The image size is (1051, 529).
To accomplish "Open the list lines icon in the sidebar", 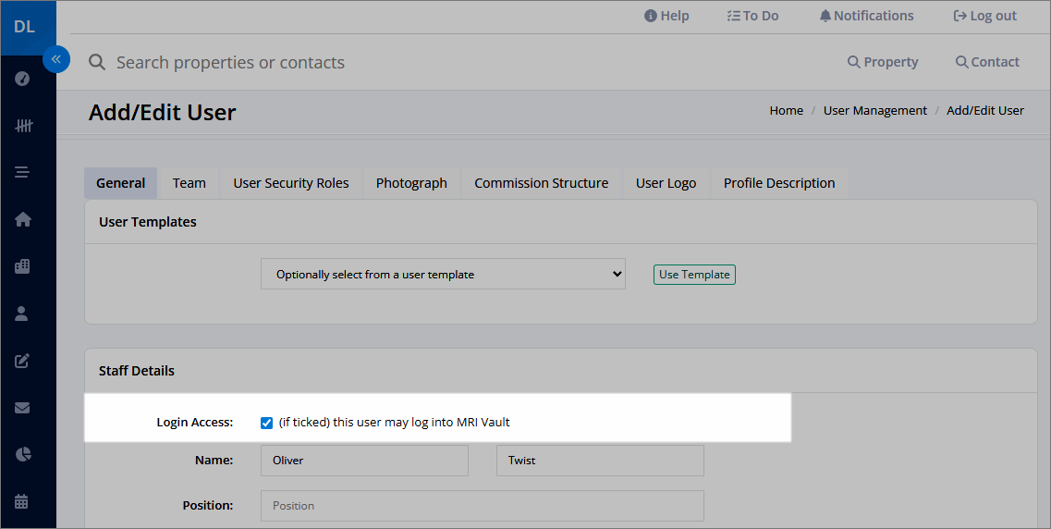I will pyautogui.click(x=22, y=172).
